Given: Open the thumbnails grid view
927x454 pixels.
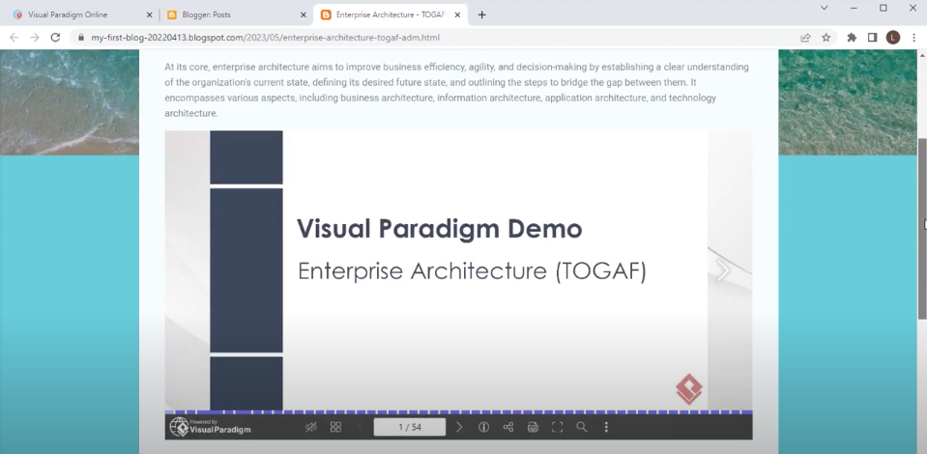Looking at the screenshot, I should point(335,427).
